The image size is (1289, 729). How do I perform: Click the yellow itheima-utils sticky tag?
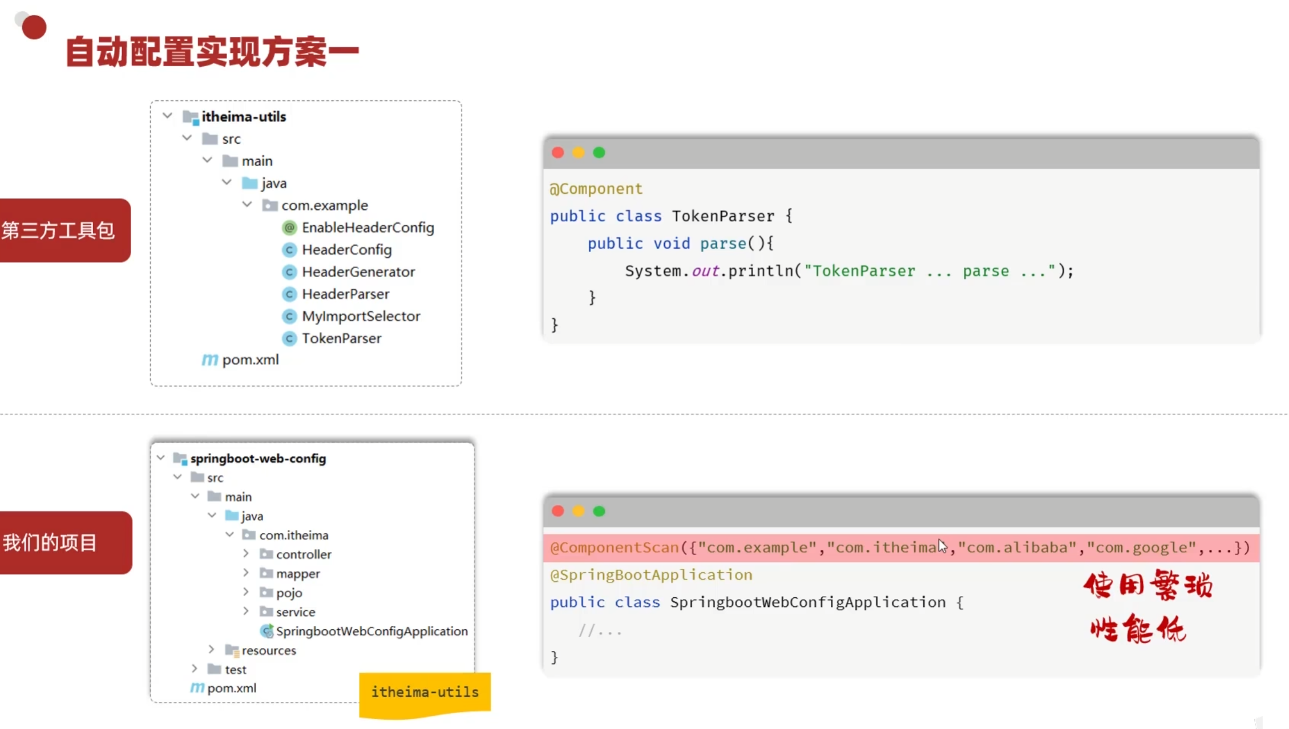425,692
